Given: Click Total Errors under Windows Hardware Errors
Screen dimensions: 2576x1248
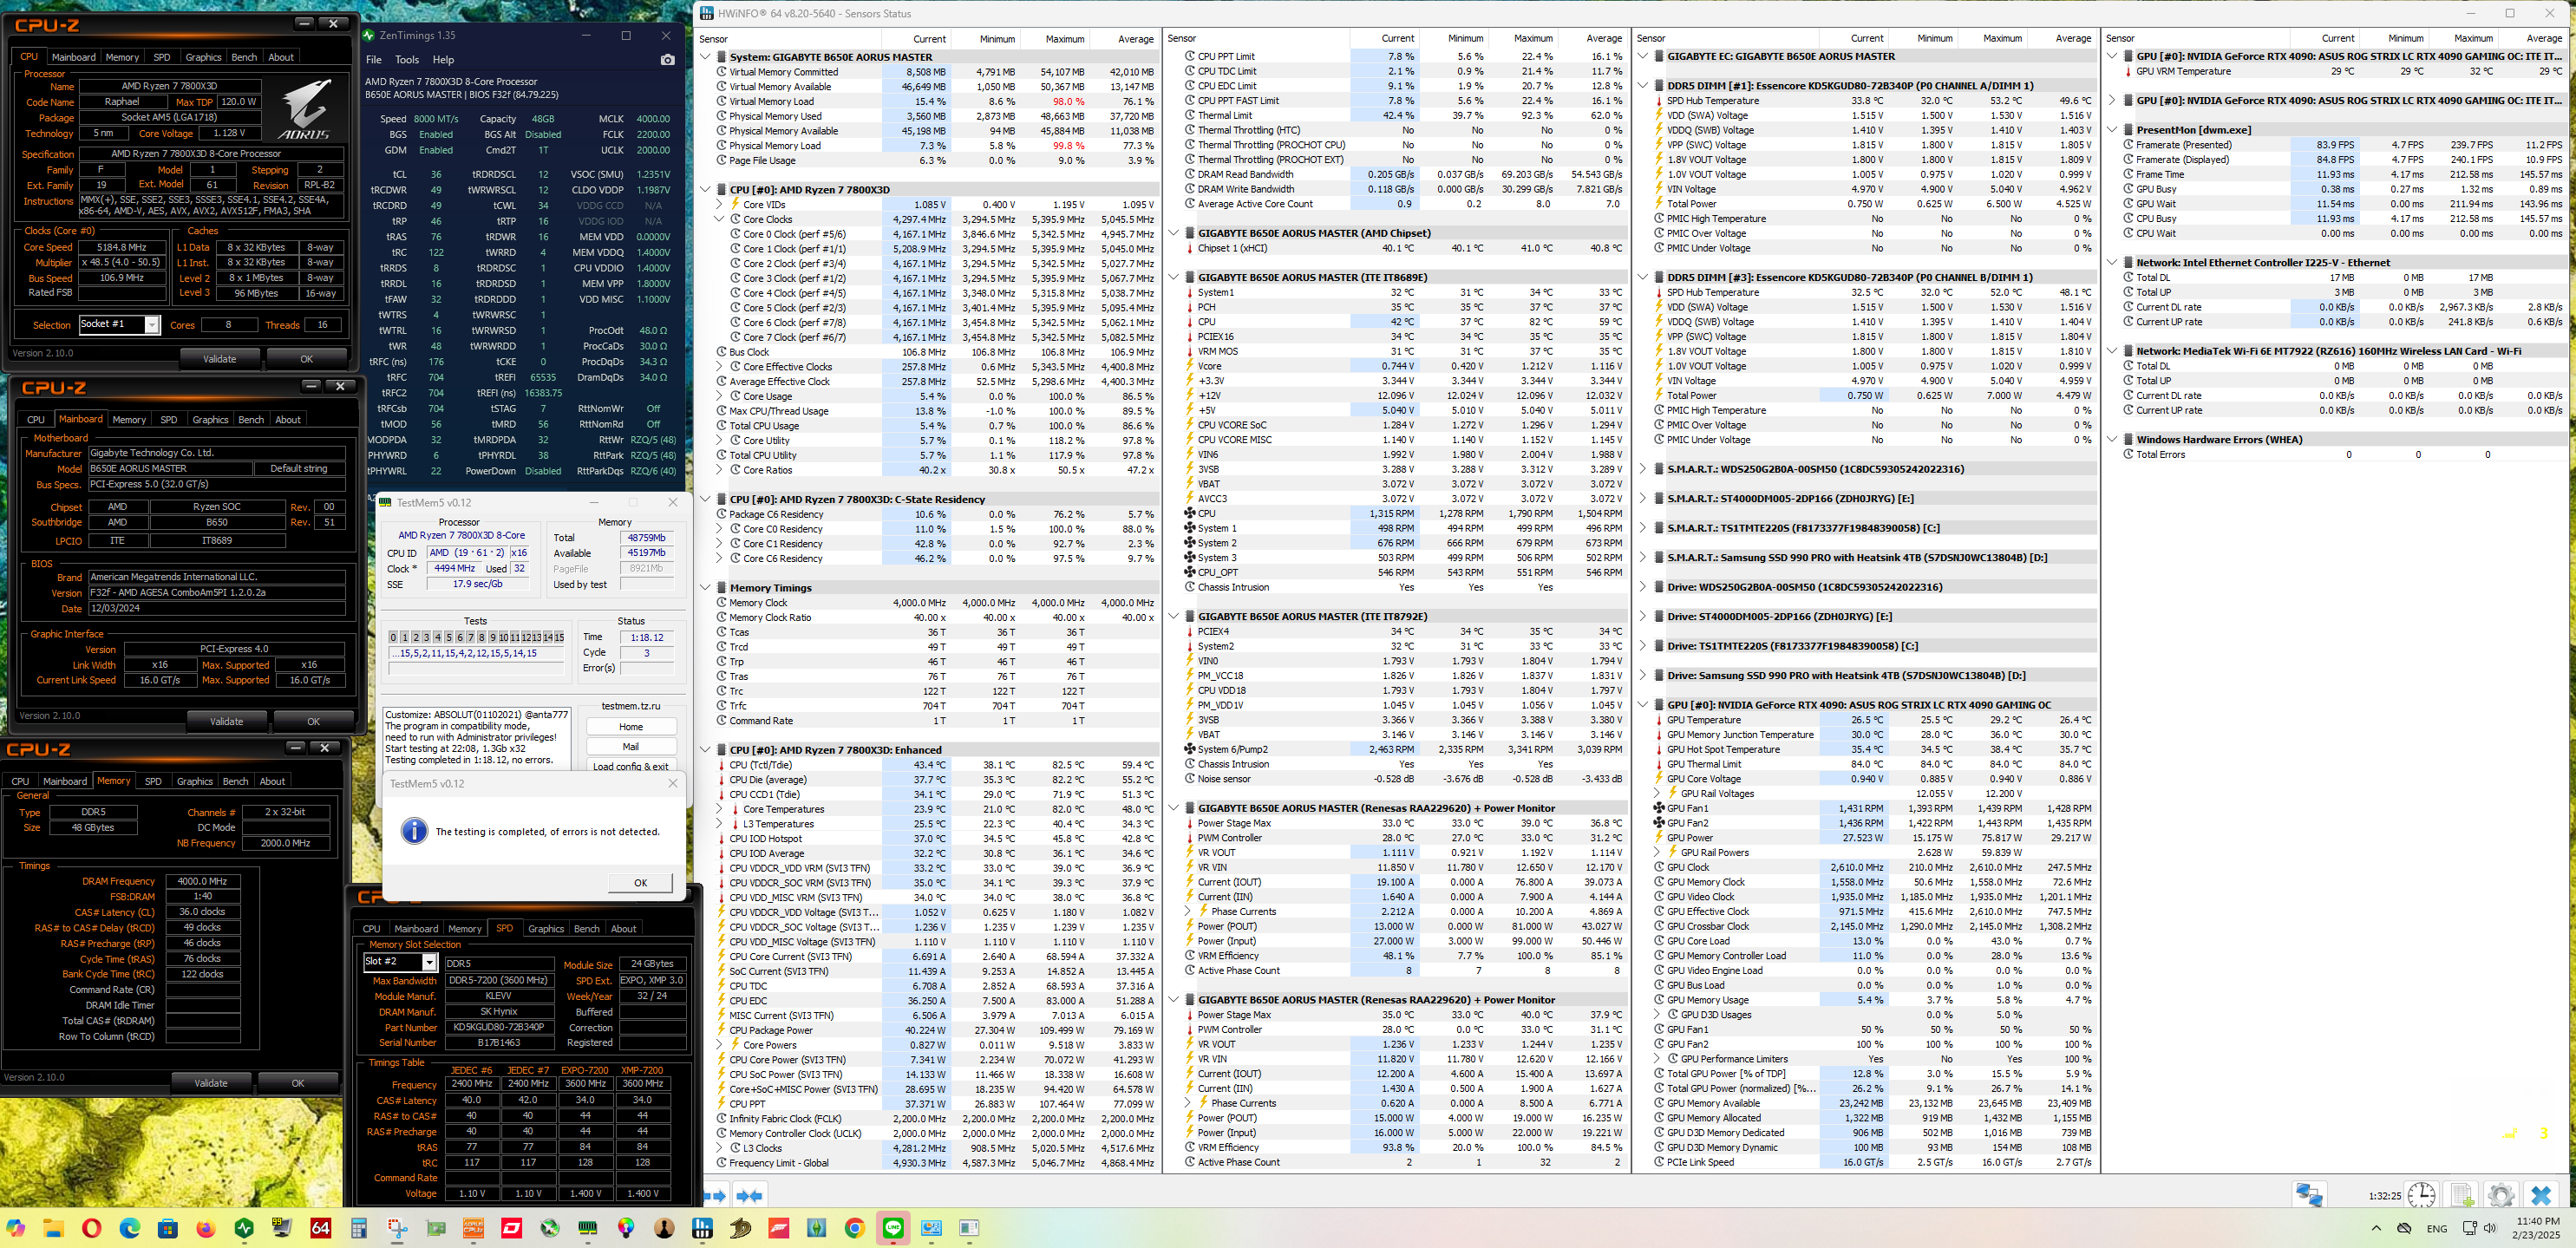Looking at the screenshot, I should pyautogui.click(x=2343, y=455).
